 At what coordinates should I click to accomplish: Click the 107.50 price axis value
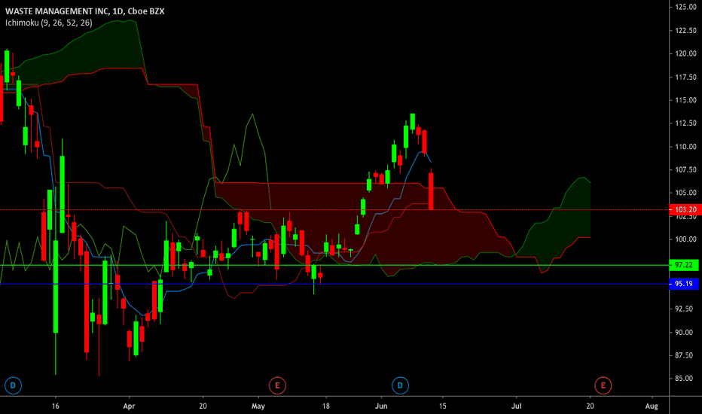(685, 169)
